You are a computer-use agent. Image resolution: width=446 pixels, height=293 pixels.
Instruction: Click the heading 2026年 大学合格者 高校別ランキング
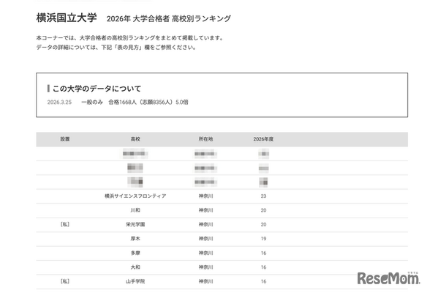169,19
